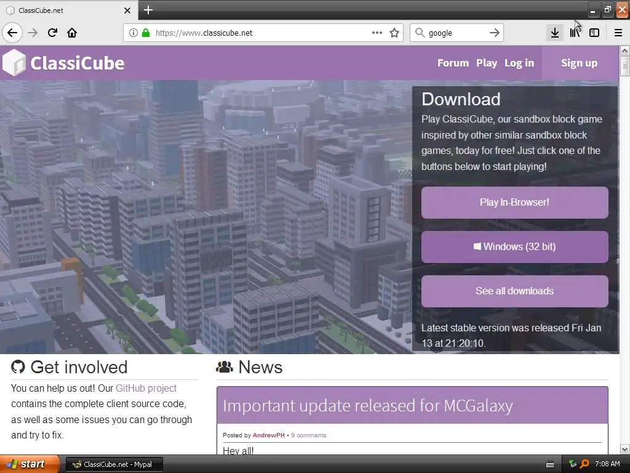Screen dimensions: 630x473
Task: Open AndrewPH author profile link
Action: (268, 435)
